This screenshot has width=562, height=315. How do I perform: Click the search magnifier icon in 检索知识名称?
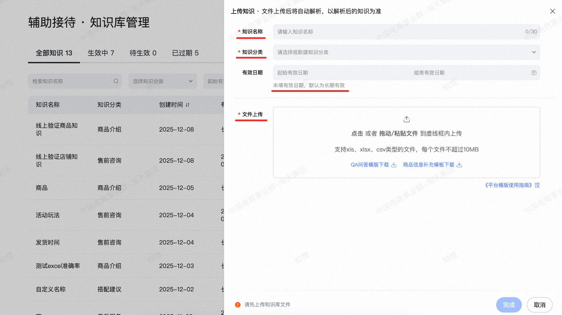click(116, 81)
